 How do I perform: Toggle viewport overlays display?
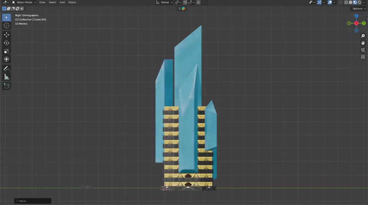tap(330, 2)
